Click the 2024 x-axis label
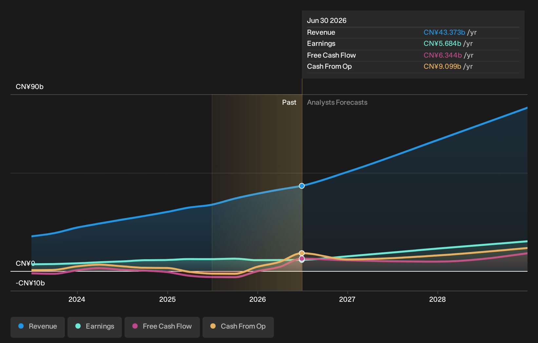The image size is (538, 343). coord(77,299)
